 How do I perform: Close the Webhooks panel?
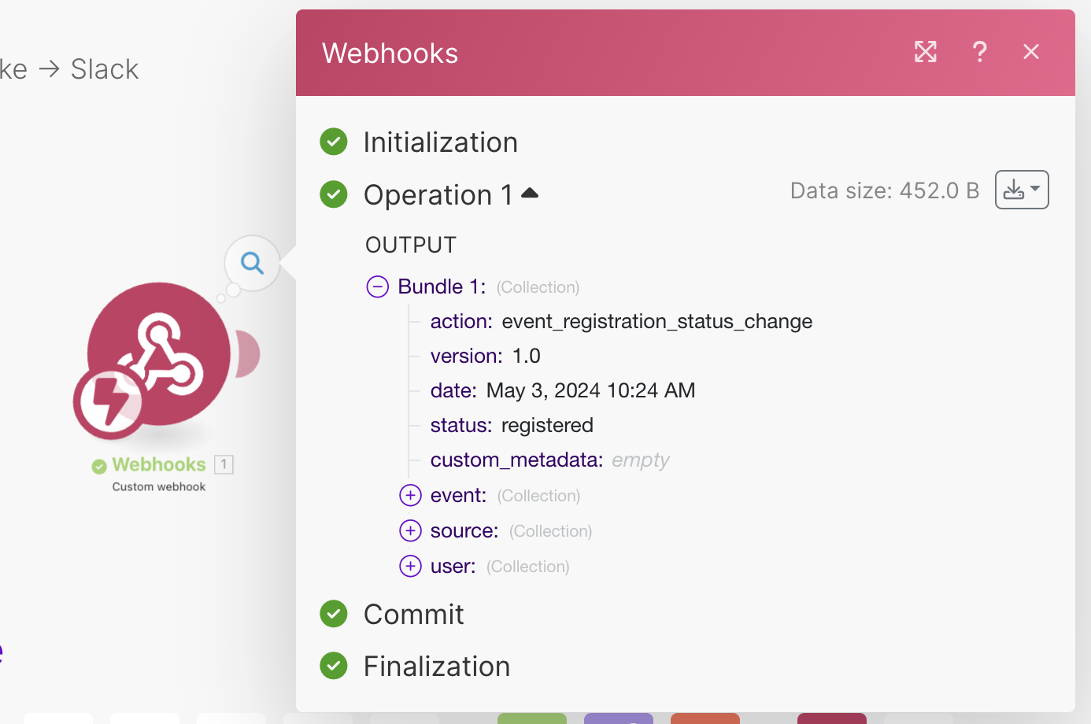click(1031, 52)
